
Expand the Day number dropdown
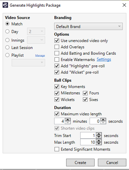coord(36,31)
